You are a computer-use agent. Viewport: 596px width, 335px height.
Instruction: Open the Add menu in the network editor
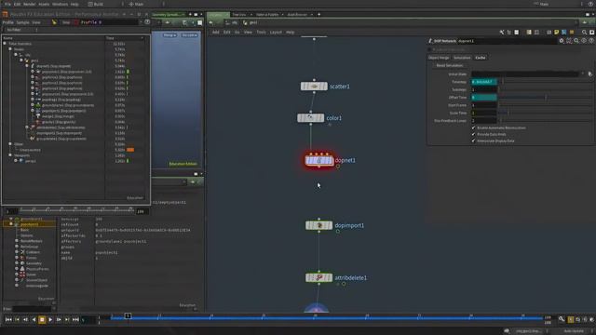pos(215,33)
